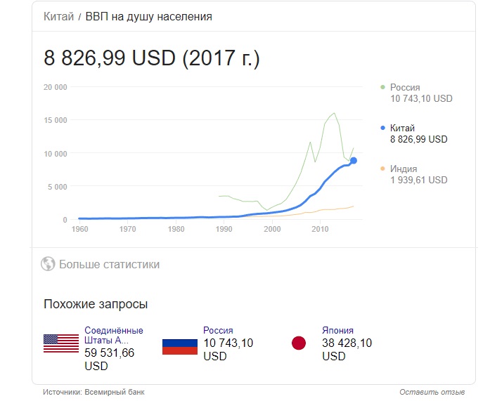Click the orange Индия legend dot
The image size is (490, 401).
pyautogui.click(x=382, y=169)
